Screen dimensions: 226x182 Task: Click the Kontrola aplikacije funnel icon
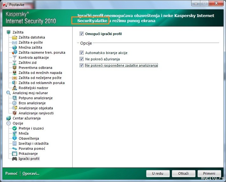(x=15, y=58)
